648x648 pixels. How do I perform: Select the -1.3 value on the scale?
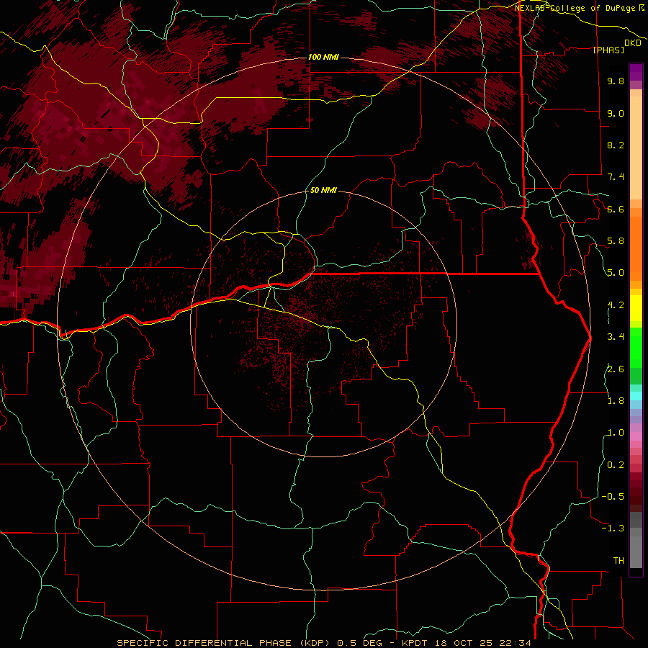click(613, 528)
